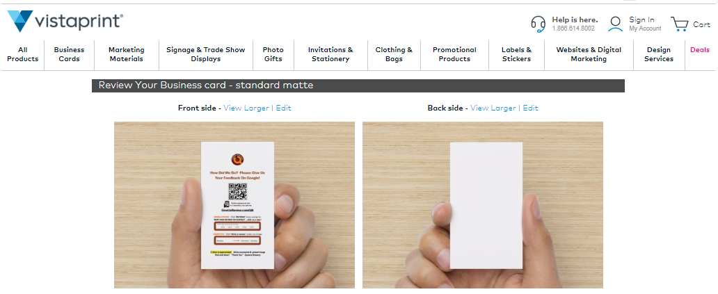
Task: Edit the front side design
Action: 283,108
